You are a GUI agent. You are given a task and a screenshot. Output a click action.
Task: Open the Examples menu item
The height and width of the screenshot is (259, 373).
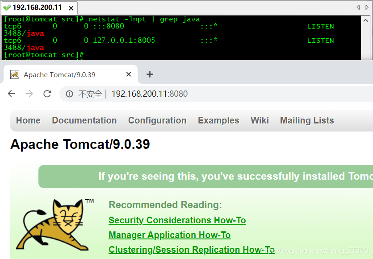tap(218, 120)
